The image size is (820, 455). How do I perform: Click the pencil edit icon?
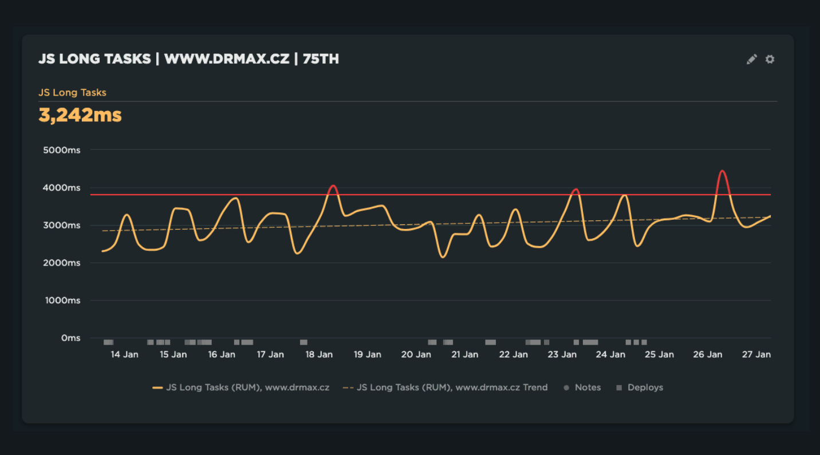[x=751, y=60]
